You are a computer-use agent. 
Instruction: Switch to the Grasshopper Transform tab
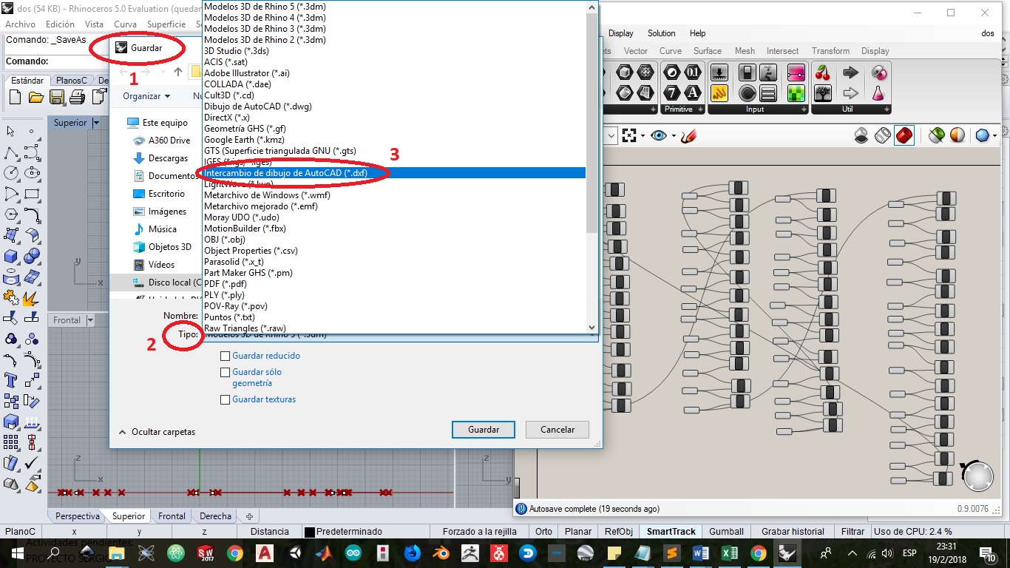pyautogui.click(x=830, y=51)
